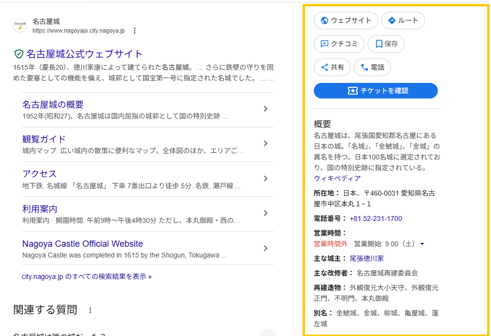
Task: Expand the 名古屋城の概要 chevron arrow
Action: pyautogui.click(x=266, y=109)
